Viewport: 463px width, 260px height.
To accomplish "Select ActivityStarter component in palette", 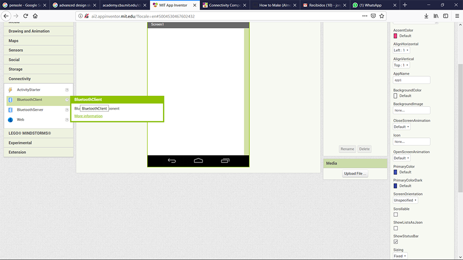I will click(39, 90).
